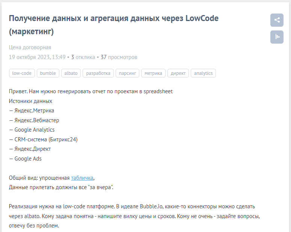Follow the табличка hyperlink
The height and width of the screenshot is (232, 291).
tap(82, 178)
